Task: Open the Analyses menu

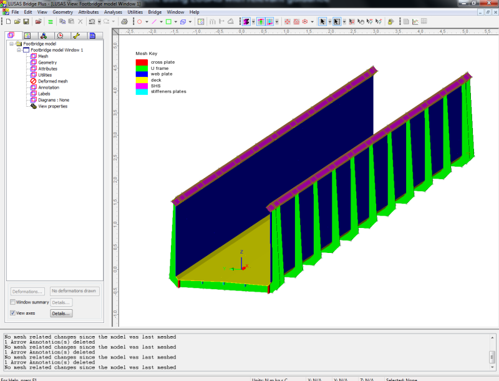Action: pos(113,12)
